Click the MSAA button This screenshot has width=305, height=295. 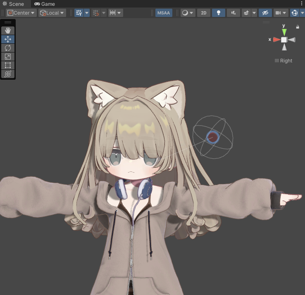pyautogui.click(x=164, y=13)
